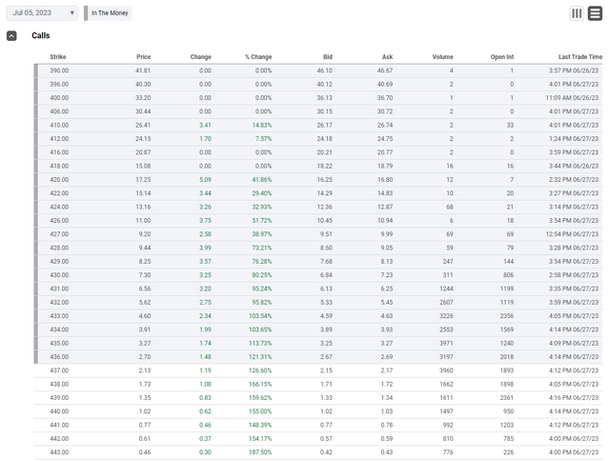This screenshot has width=610, height=461.
Task: Sort by the Price column header
Action: 144,57
